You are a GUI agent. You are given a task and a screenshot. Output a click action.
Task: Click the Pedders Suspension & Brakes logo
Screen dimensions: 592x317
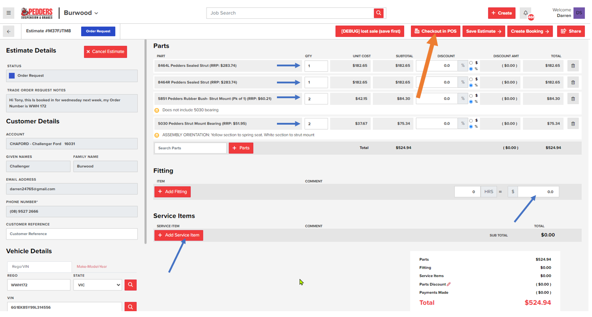click(x=37, y=13)
